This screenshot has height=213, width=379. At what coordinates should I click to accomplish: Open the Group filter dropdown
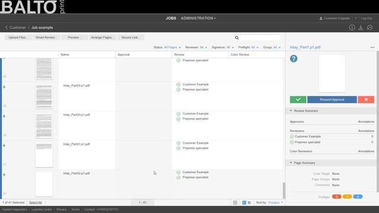coord(277,47)
